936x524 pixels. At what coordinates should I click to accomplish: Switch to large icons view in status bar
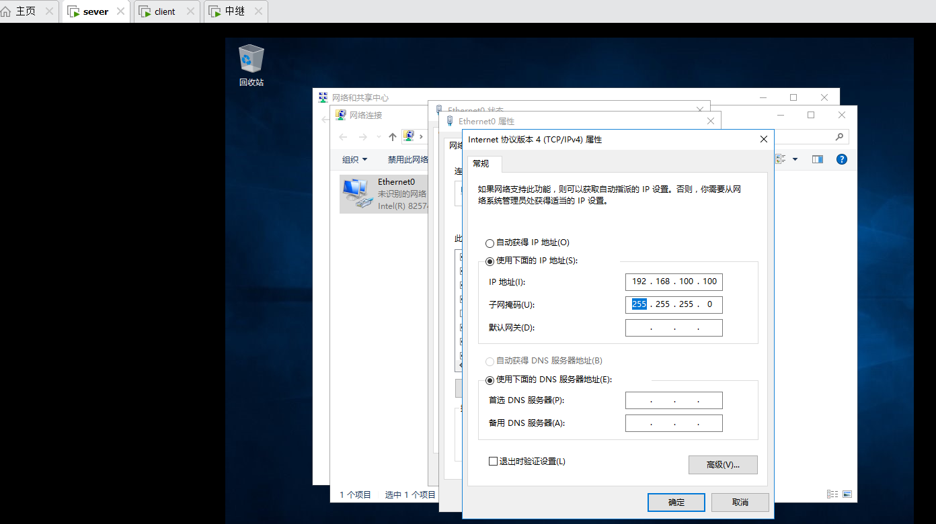tap(847, 494)
